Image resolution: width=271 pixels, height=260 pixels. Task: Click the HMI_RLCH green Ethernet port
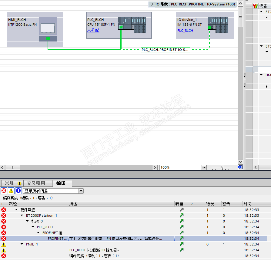48,38
